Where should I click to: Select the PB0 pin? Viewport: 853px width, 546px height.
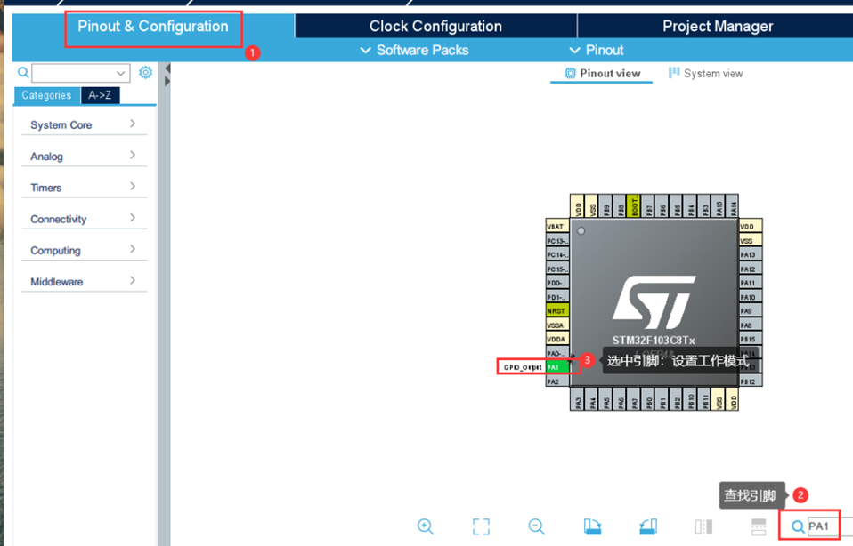point(648,399)
